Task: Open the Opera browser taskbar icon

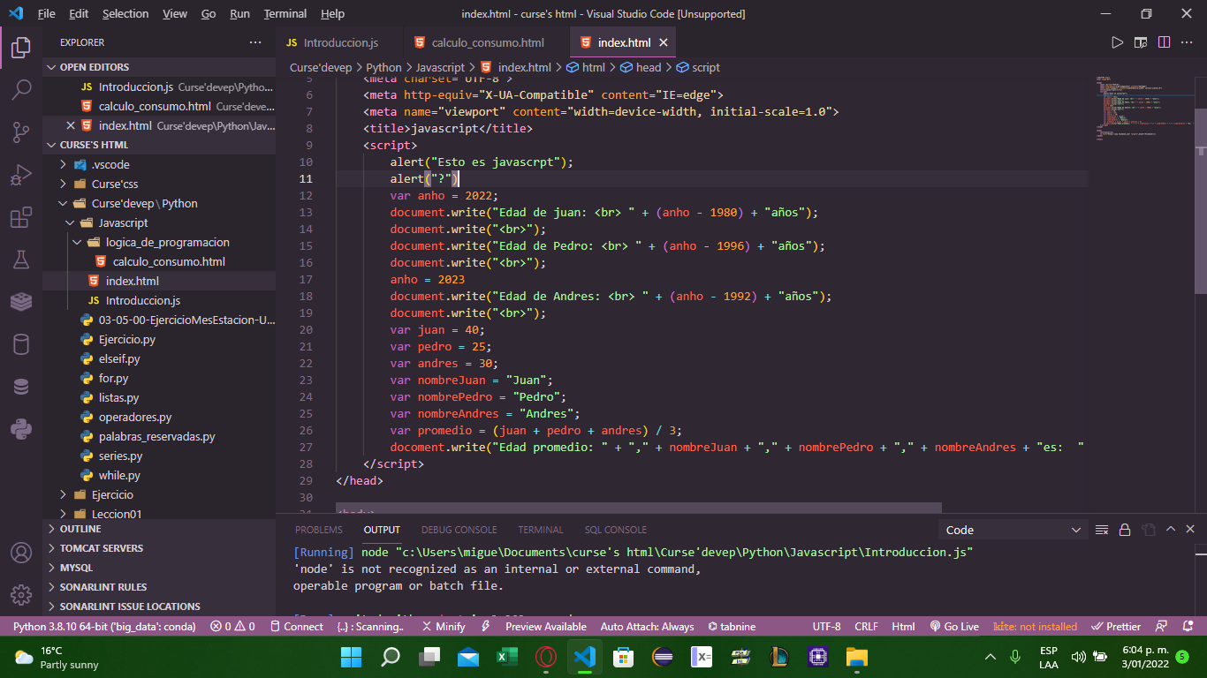Action: click(545, 657)
